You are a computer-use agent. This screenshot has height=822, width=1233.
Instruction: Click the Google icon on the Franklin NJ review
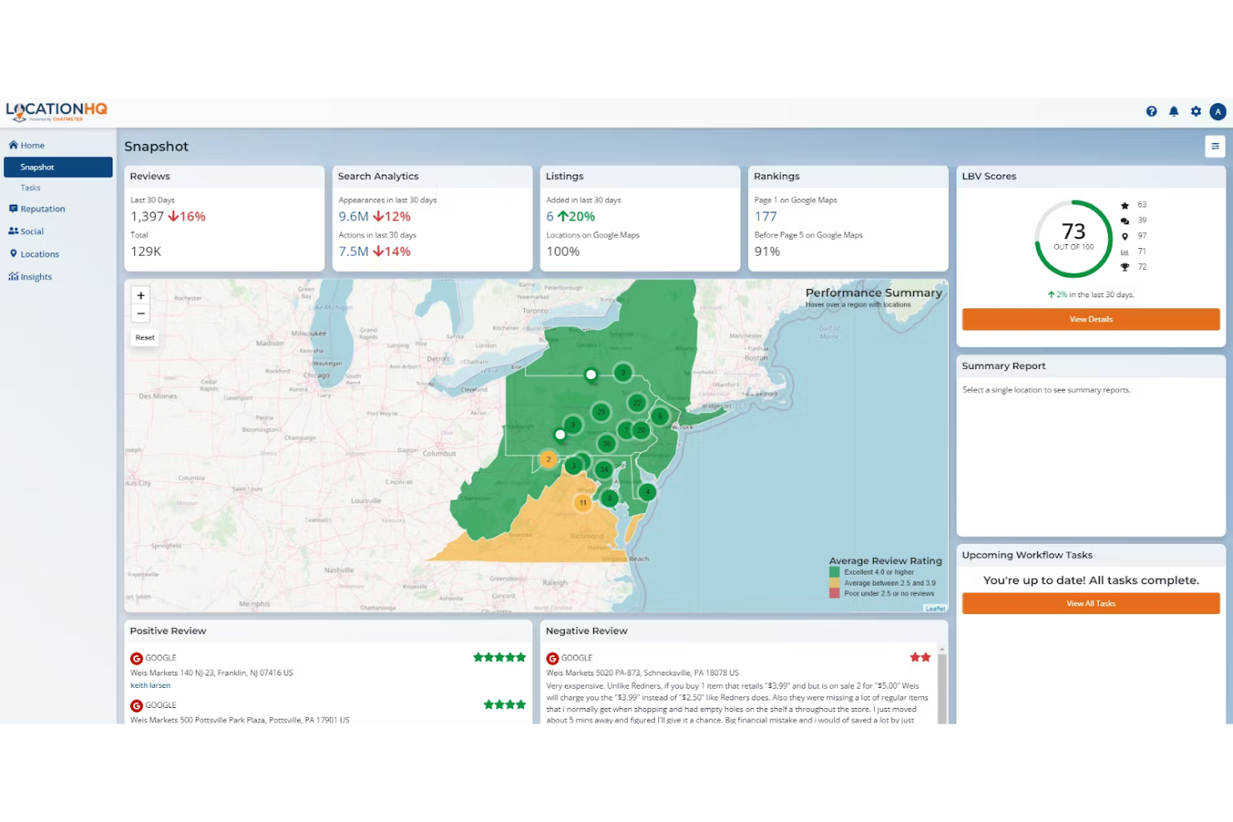pos(137,659)
